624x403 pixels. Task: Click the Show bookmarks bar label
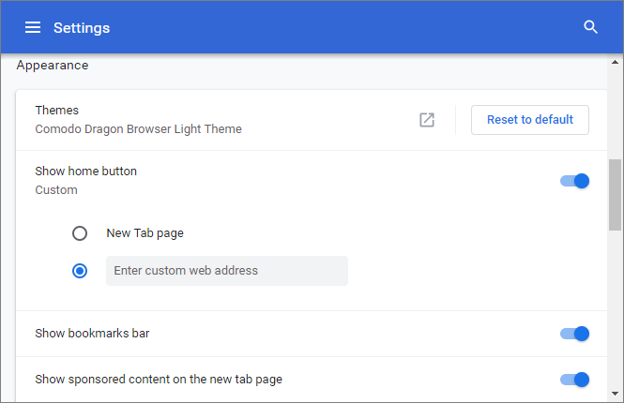tap(92, 333)
